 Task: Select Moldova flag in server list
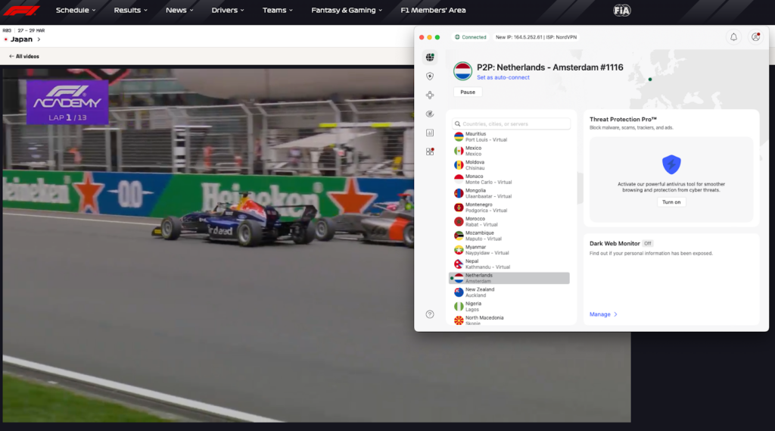point(459,165)
